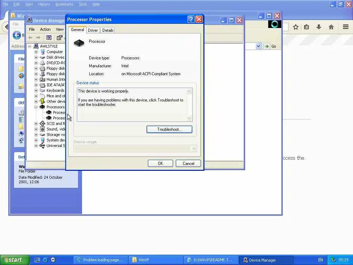The width and height of the screenshot is (353, 265).
Task: Click the Troubleshoot... button
Action: [x=169, y=129]
